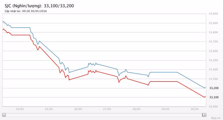Click the 24/05 date axis label
The width and height of the screenshot is (223, 120).
point(20,109)
